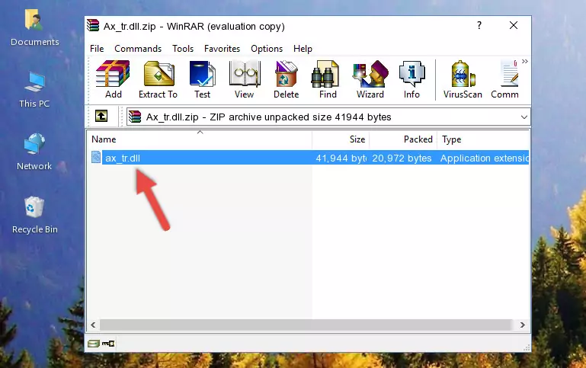Image resolution: width=586 pixels, height=368 pixels.
Task: Open the Comment tool in toolbar
Action: click(x=505, y=79)
